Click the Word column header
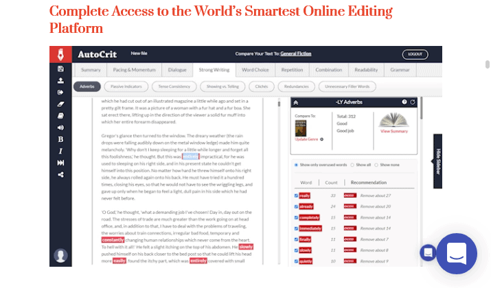The width and height of the screenshot is (491, 288). tap(306, 182)
